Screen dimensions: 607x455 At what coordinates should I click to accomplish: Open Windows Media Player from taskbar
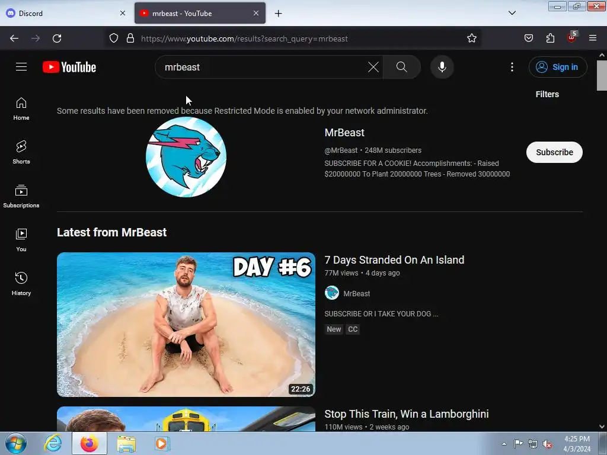point(162,443)
